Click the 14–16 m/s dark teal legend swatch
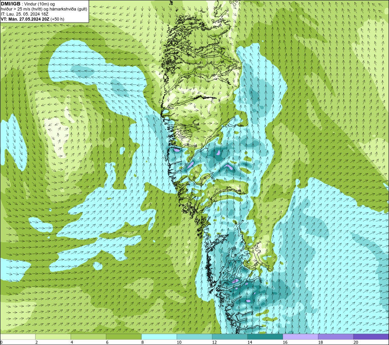The width and height of the screenshot is (389, 345). point(265,336)
